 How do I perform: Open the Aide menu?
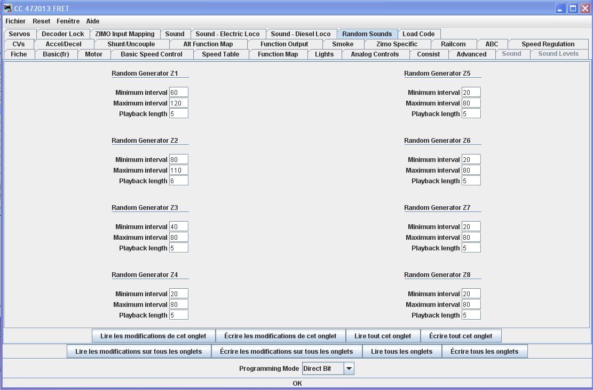tap(93, 21)
